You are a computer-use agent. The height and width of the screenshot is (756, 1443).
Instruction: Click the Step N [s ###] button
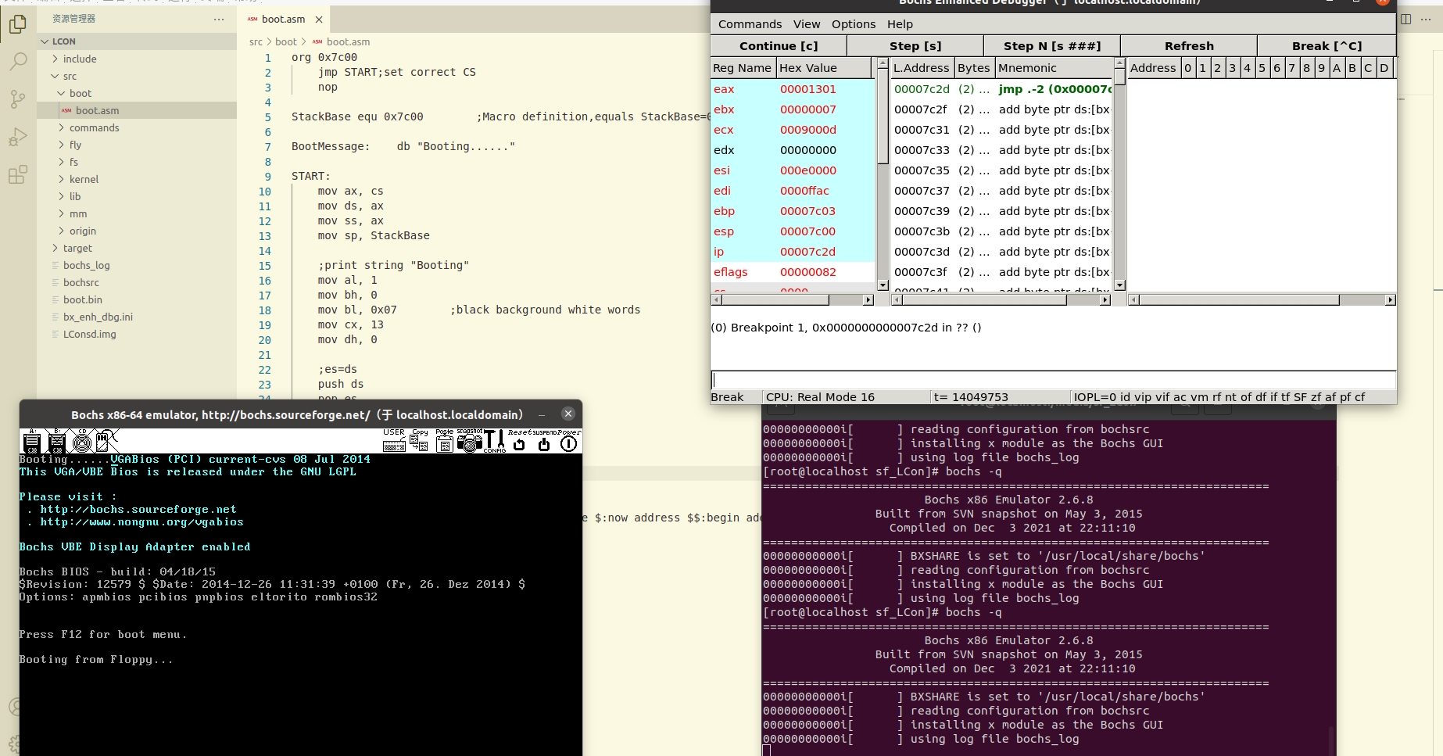[x=1052, y=46]
